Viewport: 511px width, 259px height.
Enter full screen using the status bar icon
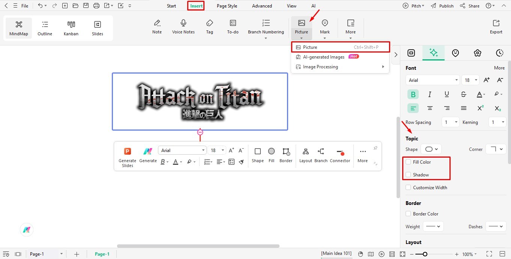pyautogui.click(x=489, y=254)
